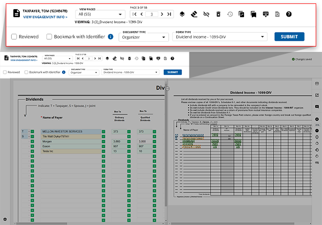Tick the Reviewed checkbox in lower toolbar
322x225 pixels.
(x=5, y=72)
